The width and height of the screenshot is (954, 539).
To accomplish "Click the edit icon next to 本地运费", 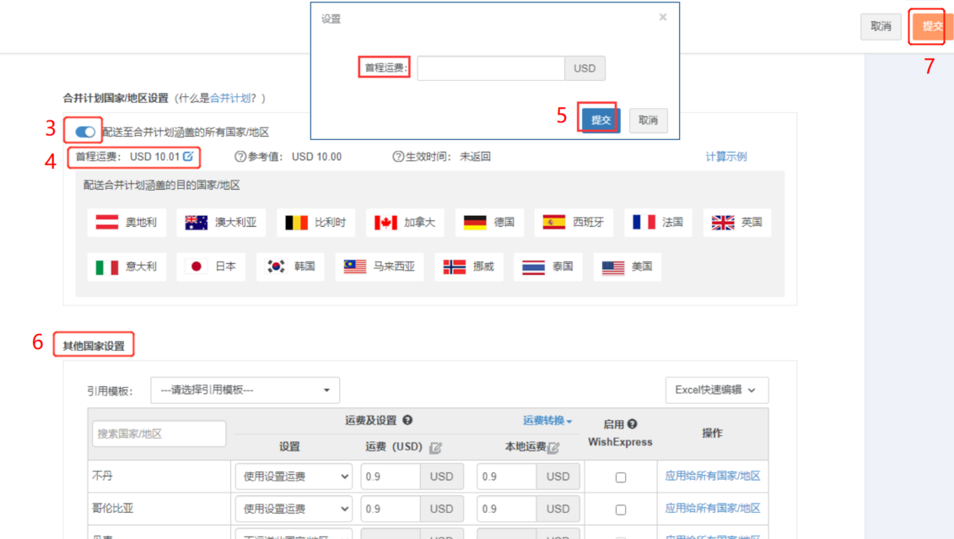I will [553, 448].
